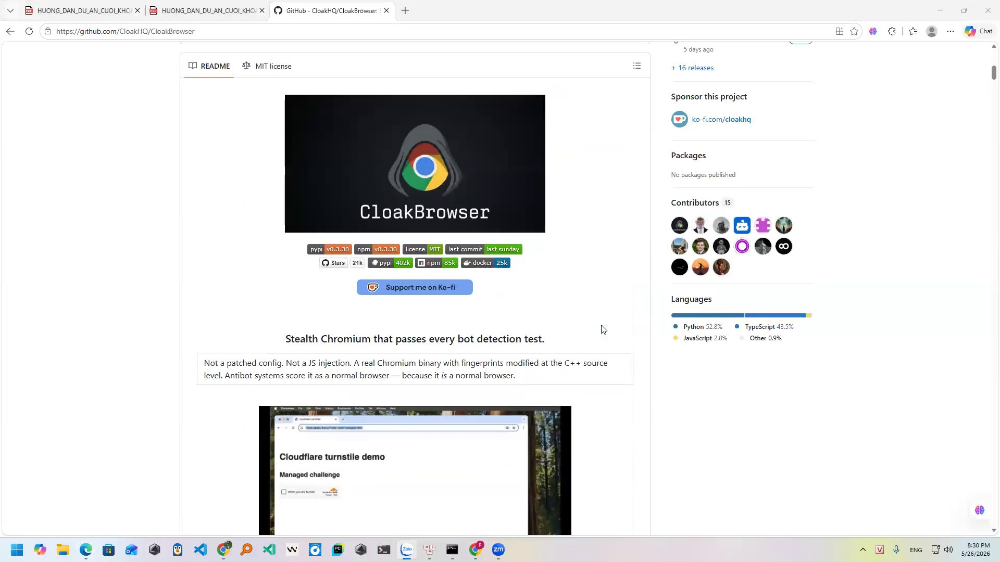Select the README tab
This screenshot has width=1000, height=562.
(209, 66)
